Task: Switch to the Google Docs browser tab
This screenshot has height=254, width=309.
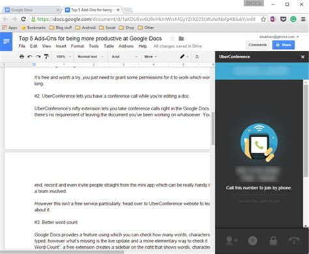Action: (32, 10)
